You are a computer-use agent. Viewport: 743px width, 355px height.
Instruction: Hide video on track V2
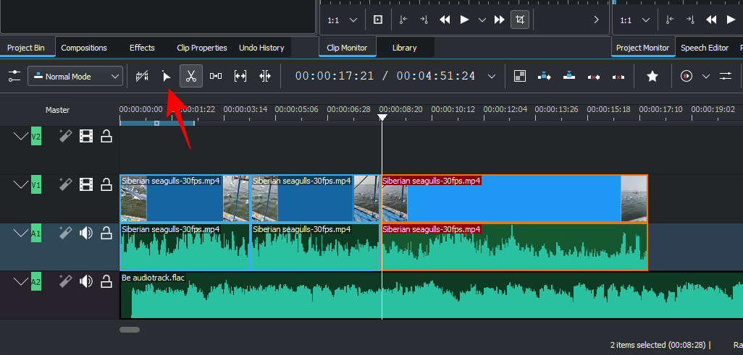click(86, 136)
